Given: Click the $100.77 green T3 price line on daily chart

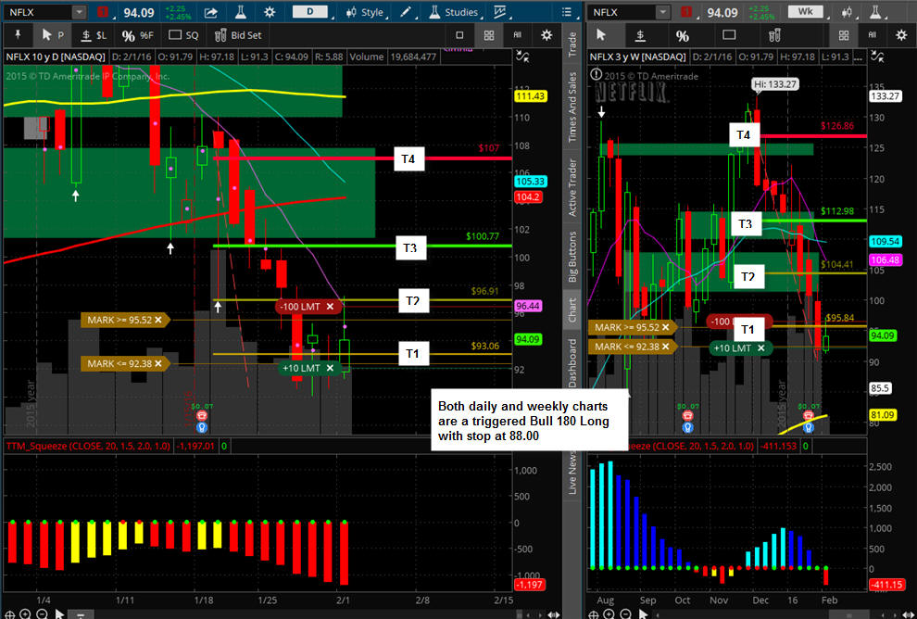Looking at the screenshot, I should [x=362, y=246].
